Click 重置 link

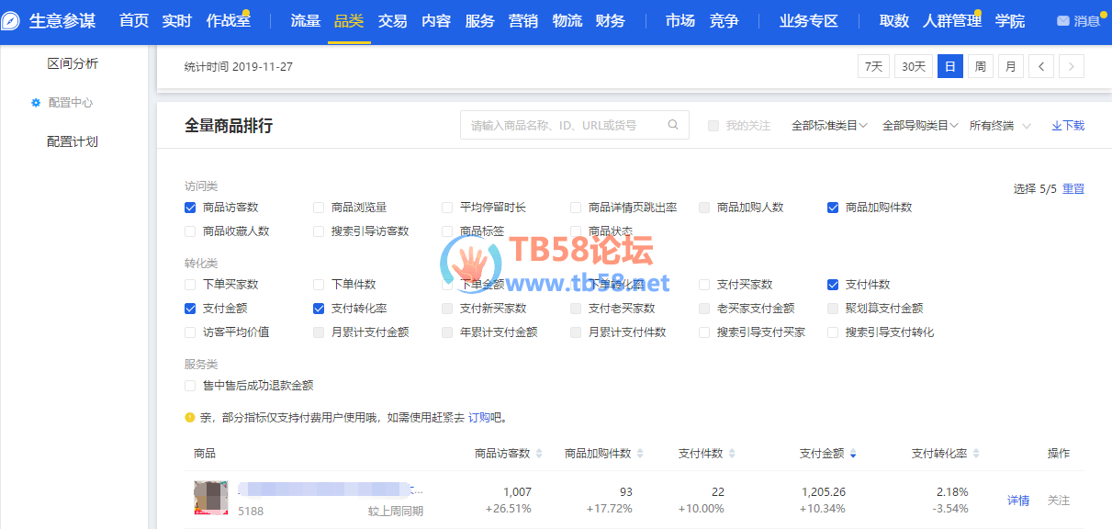pos(1073,188)
